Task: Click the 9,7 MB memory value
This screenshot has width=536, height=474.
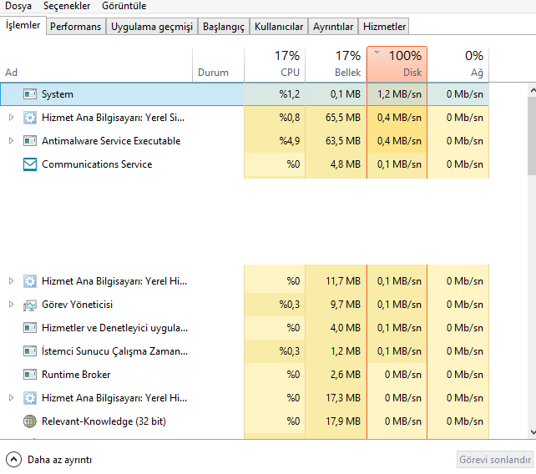Action: tap(346, 305)
